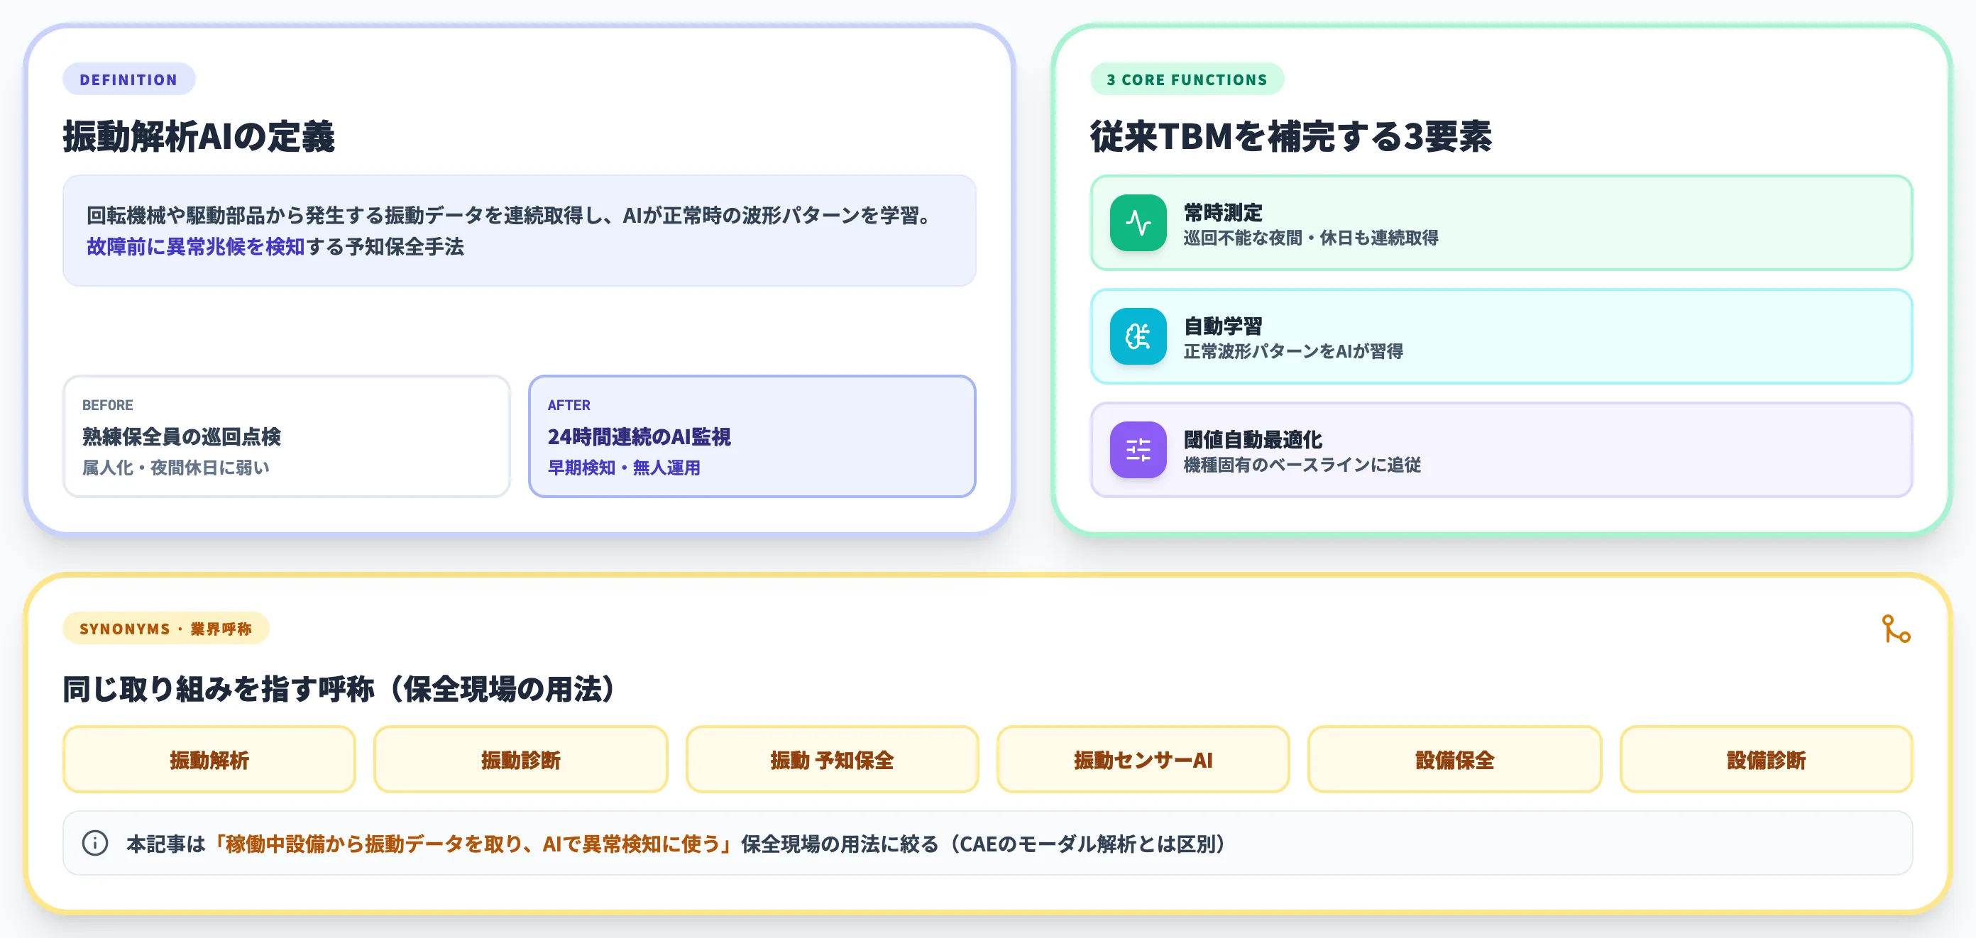Viewport: 1976px width, 938px height.
Task: Click the BEFORE label
Action: 107,405
